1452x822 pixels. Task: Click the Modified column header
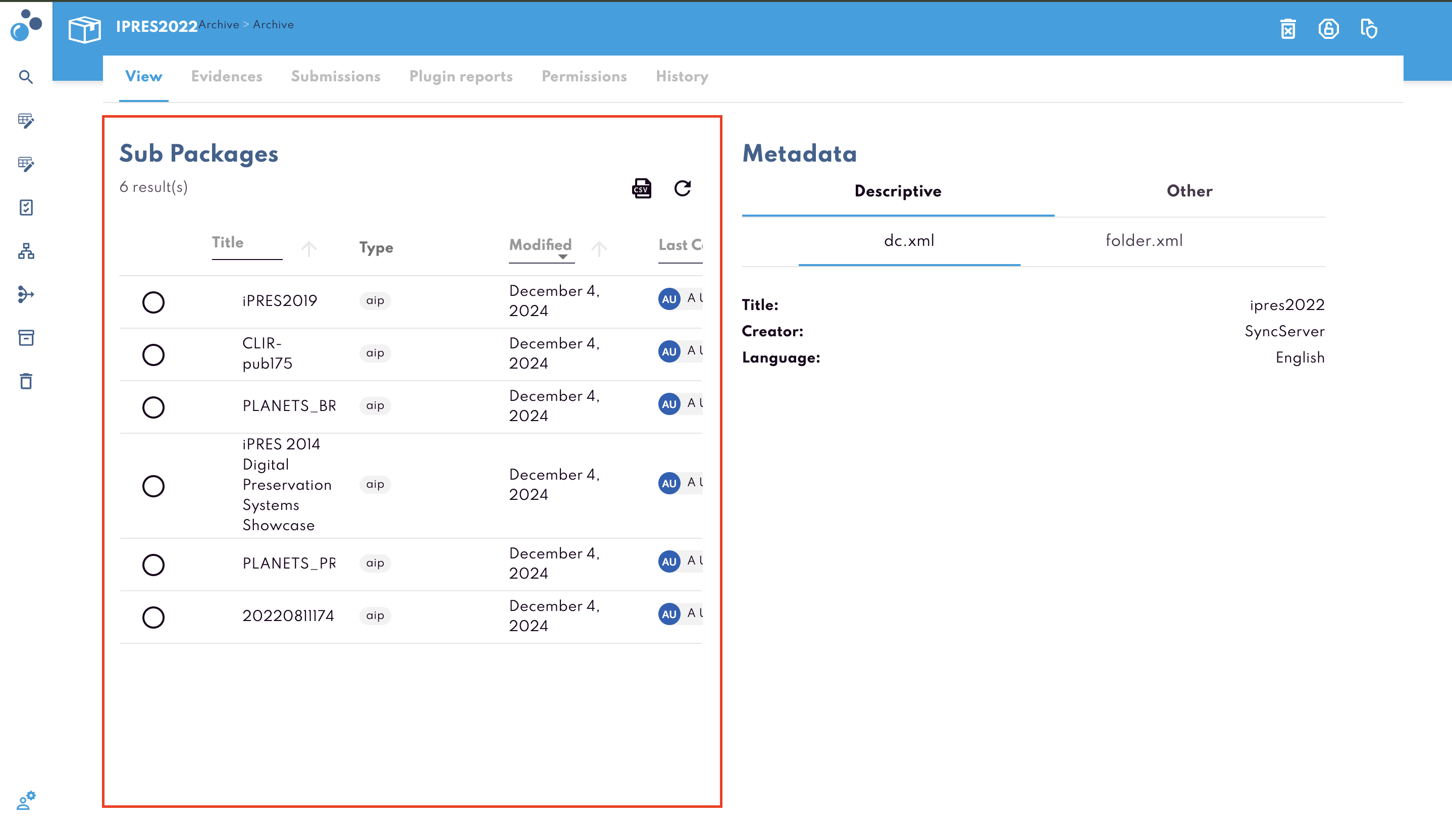pos(540,245)
